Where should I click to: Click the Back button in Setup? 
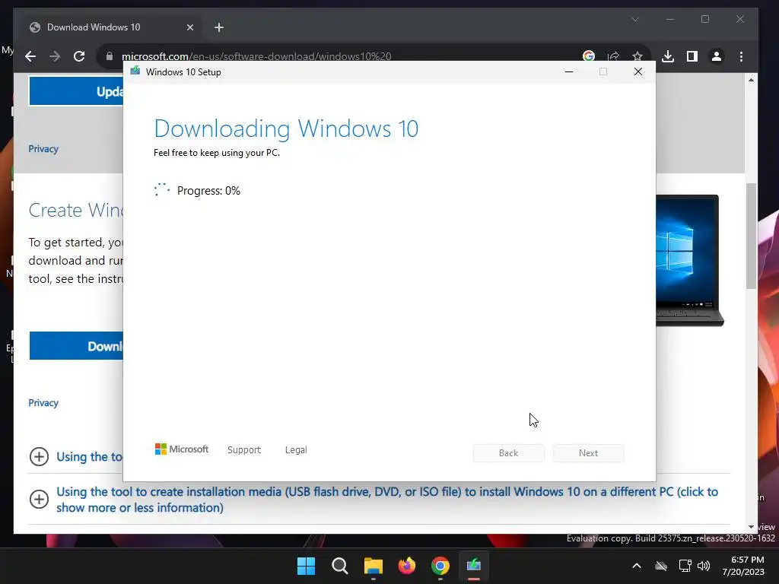509,453
